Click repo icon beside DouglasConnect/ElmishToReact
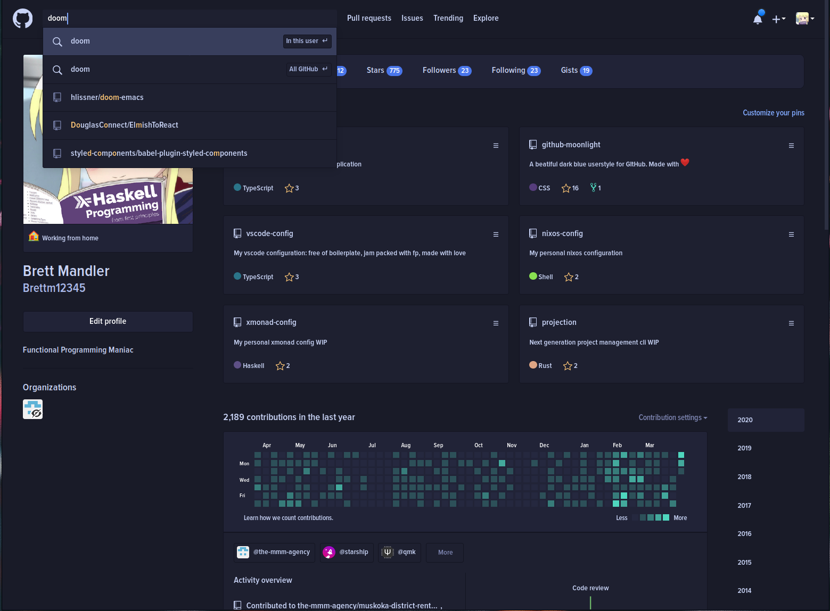The width and height of the screenshot is (830, 611). point(57,125)
